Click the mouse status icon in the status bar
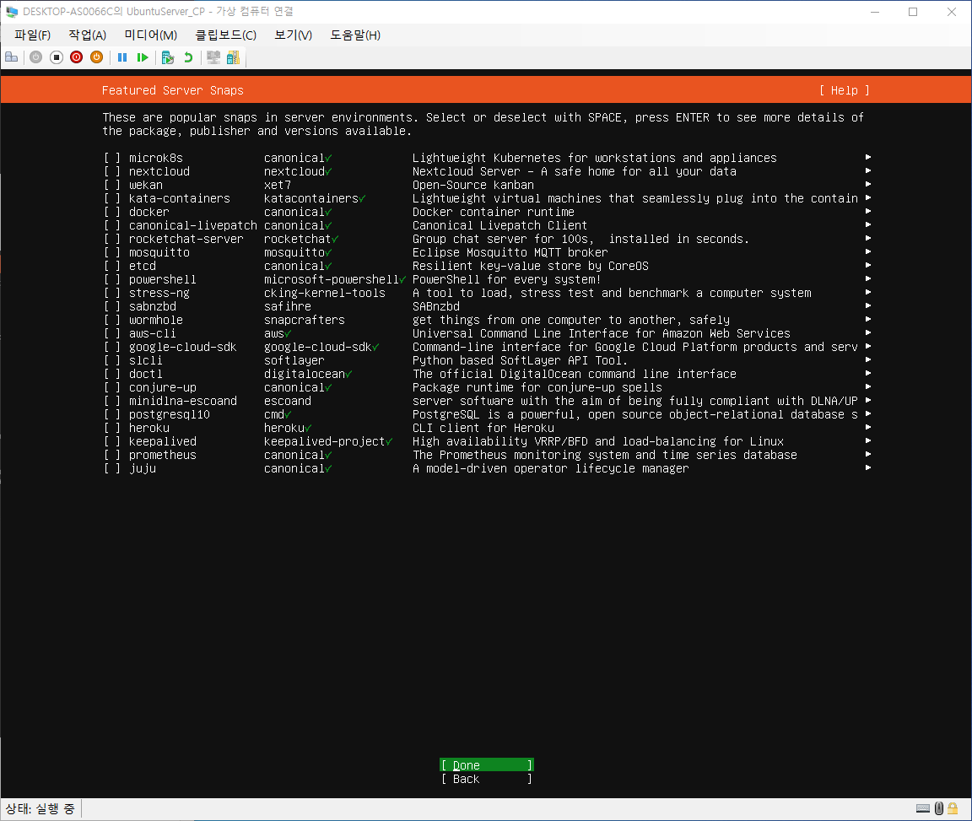 (x=938, y=808)
